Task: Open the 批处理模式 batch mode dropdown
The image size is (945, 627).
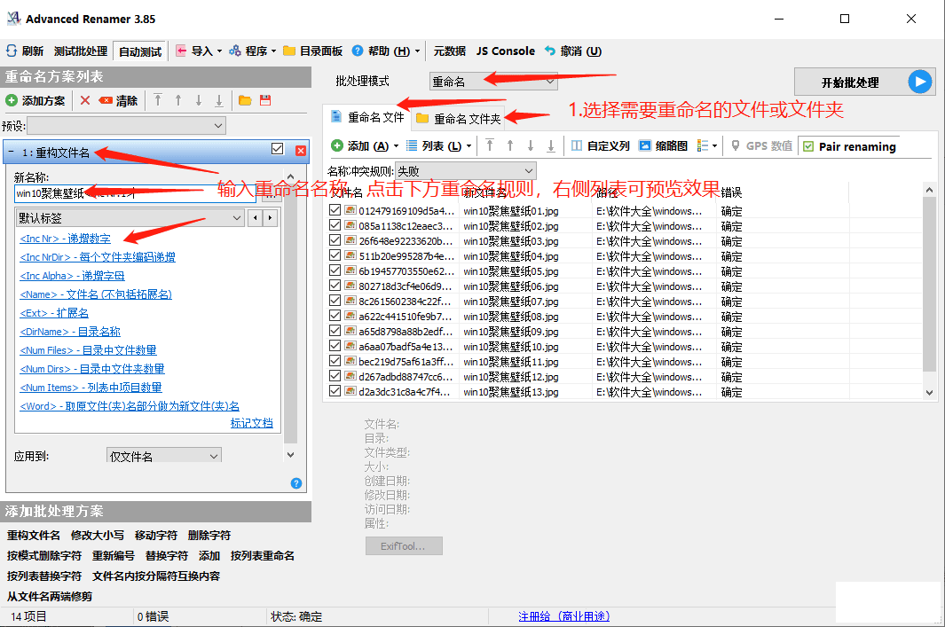Action: pyautogui.click(x=493, y=82)
